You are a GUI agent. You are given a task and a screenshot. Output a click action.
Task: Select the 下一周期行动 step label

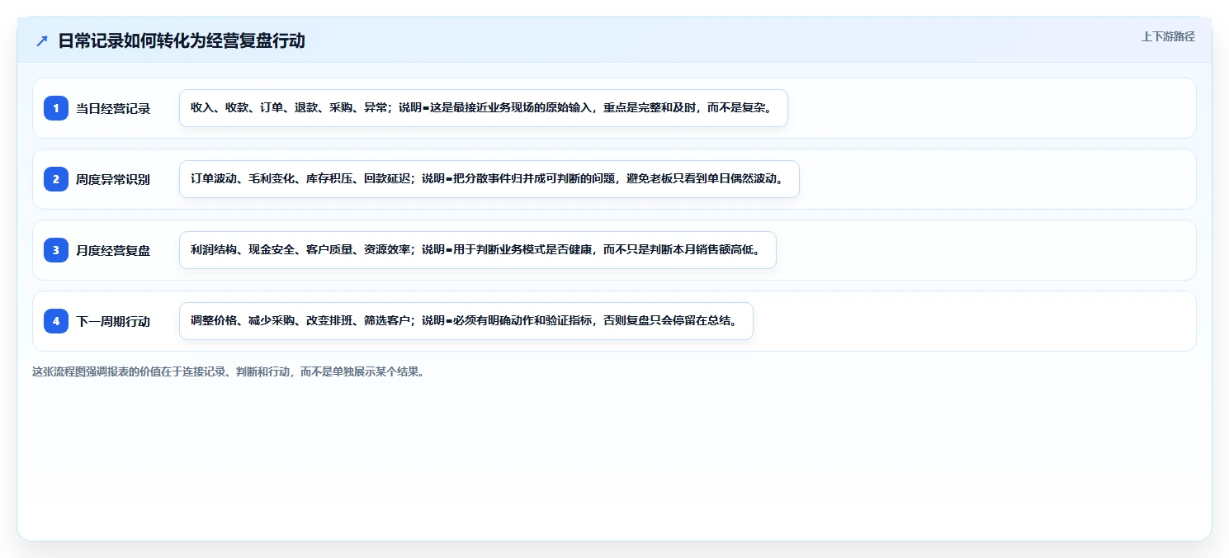113,321
